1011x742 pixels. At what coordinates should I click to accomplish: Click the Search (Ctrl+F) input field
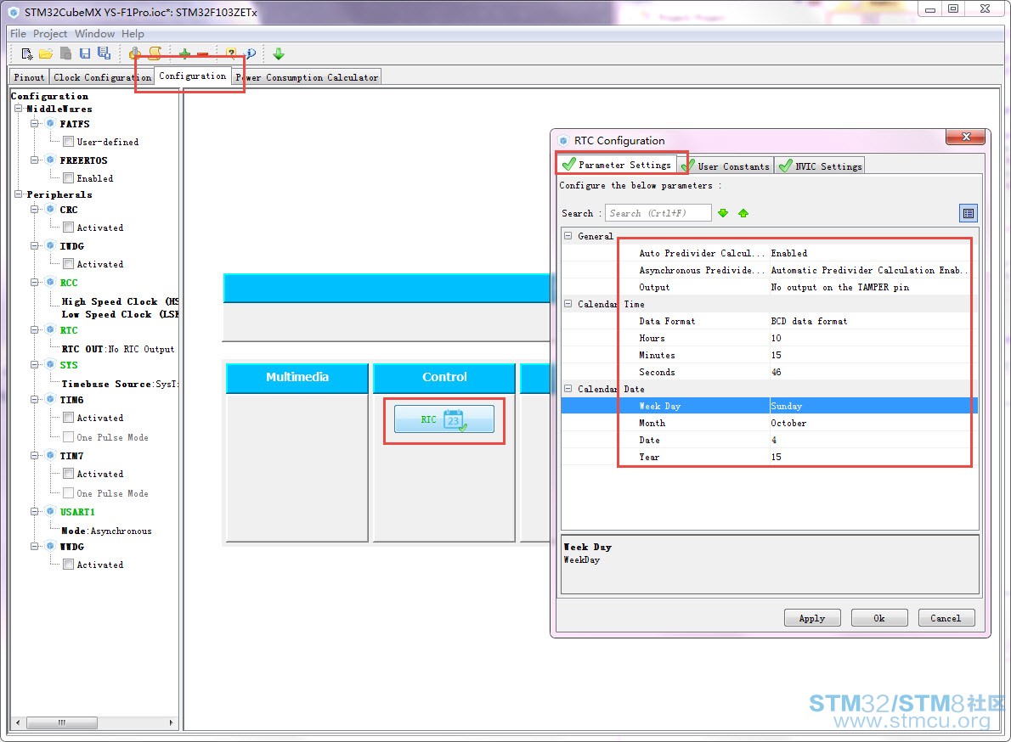[658, 213]
